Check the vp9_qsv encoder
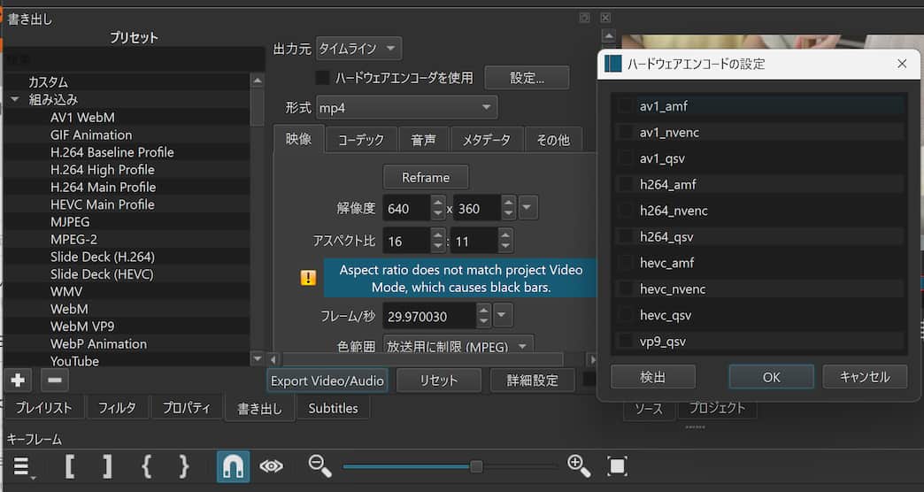This screenshot has width=924, height=492. 625,342
